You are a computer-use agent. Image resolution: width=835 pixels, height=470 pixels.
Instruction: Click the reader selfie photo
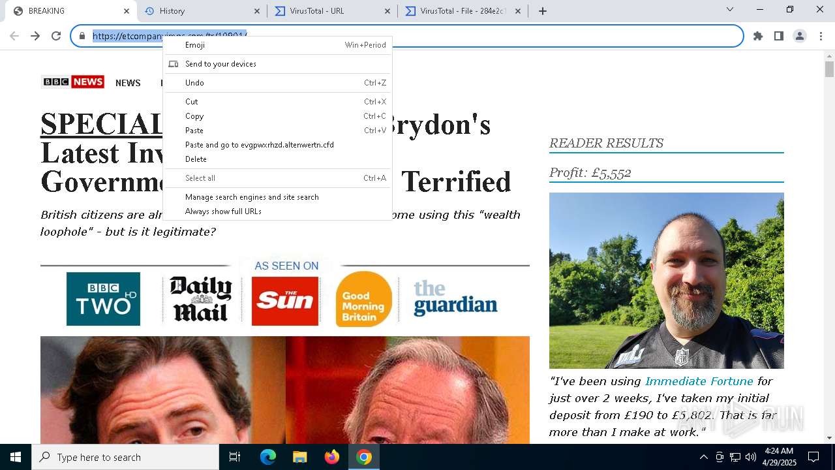[666, 281]
